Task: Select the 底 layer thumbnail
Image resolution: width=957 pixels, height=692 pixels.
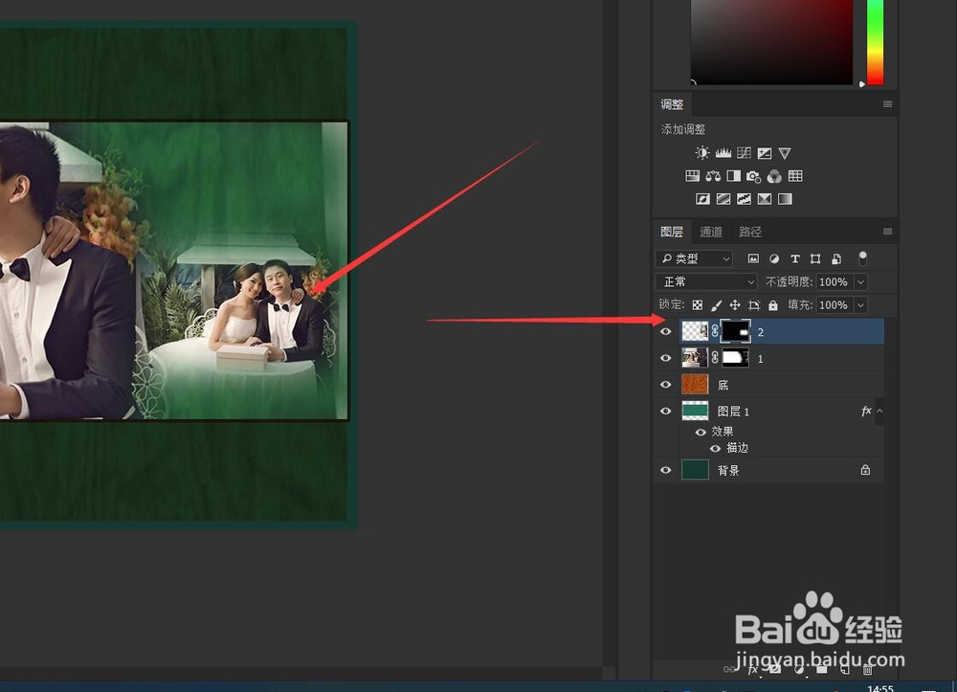Action: [x=695, y=385]
